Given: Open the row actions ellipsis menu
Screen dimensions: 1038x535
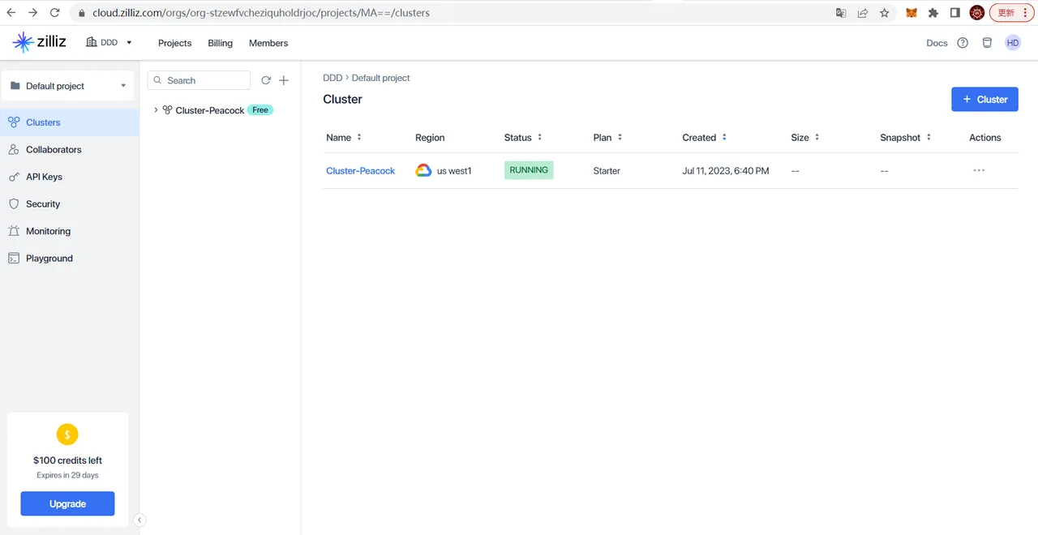Looking at the screenshot, I should click(x=979, y=170).
